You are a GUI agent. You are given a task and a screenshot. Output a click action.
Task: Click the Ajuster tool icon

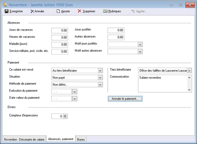(133, 11)
